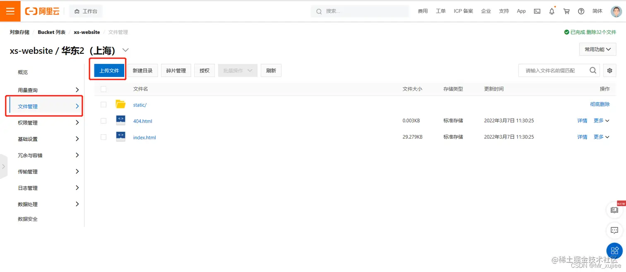Open the index.html file name link
The image size is (626, 272).
[144, 137]
